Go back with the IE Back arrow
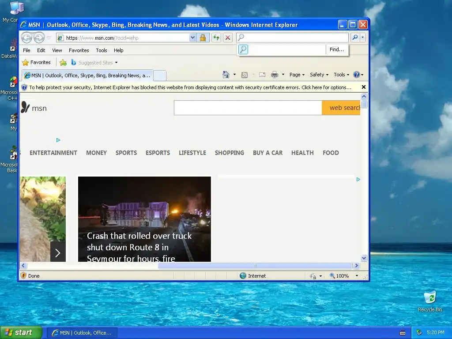The image size is (452, 339). click(x=26, y=38)
